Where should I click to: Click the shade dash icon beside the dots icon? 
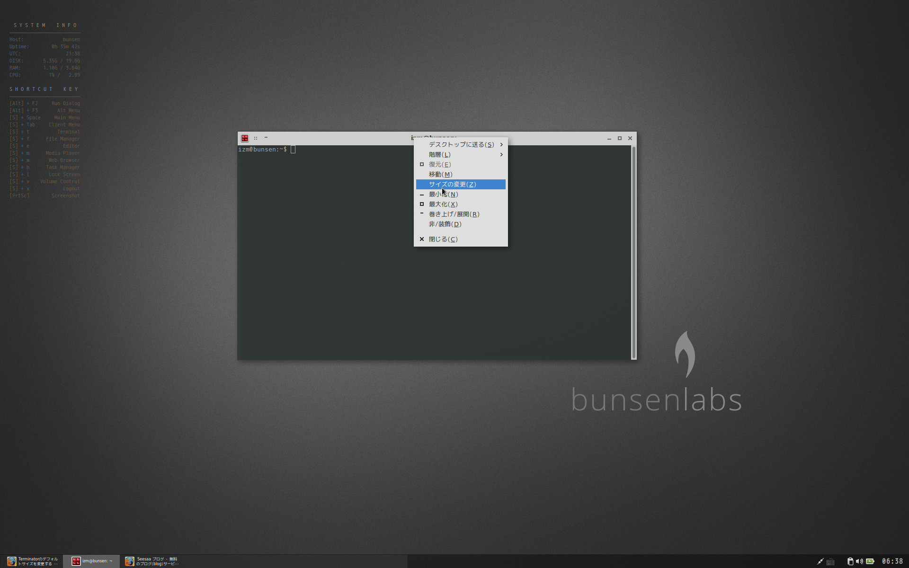pyautogui.click(x=266, y=138)
